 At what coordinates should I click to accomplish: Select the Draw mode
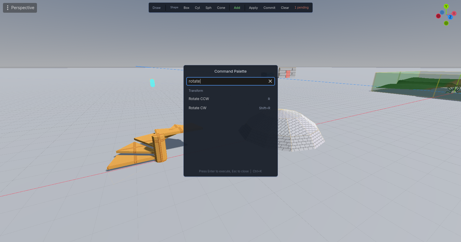tap(156, 8)
